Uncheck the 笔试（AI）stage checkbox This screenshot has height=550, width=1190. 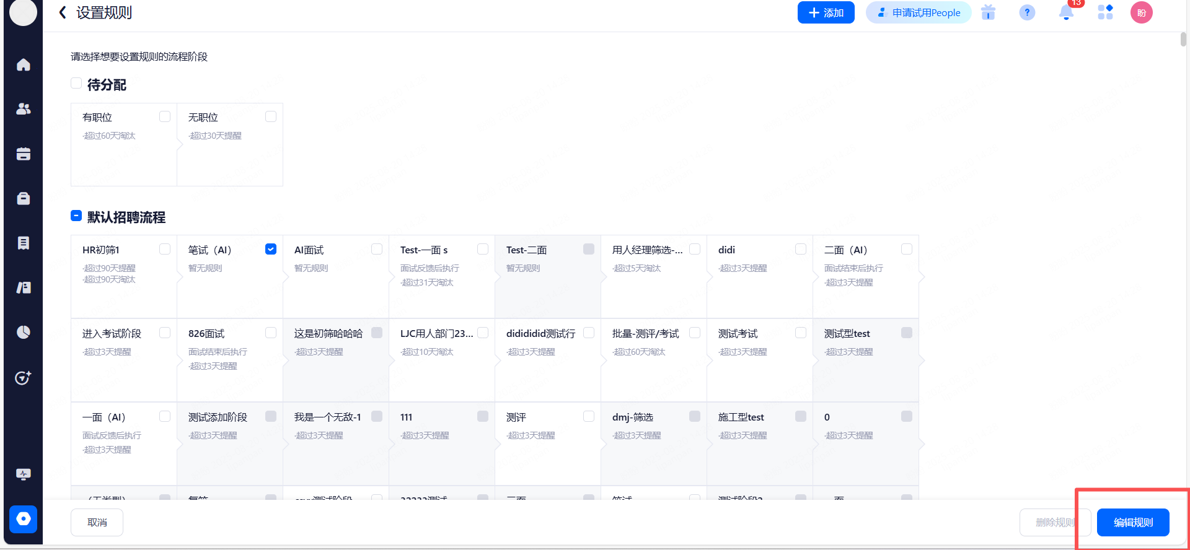pyautogui.click(x=271, y=249)
